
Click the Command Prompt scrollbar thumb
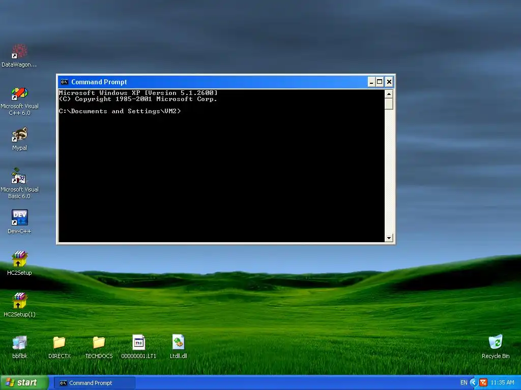[x=389, y=104]
